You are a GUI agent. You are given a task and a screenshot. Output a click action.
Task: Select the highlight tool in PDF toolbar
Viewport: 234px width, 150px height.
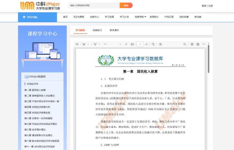[84, 44]
